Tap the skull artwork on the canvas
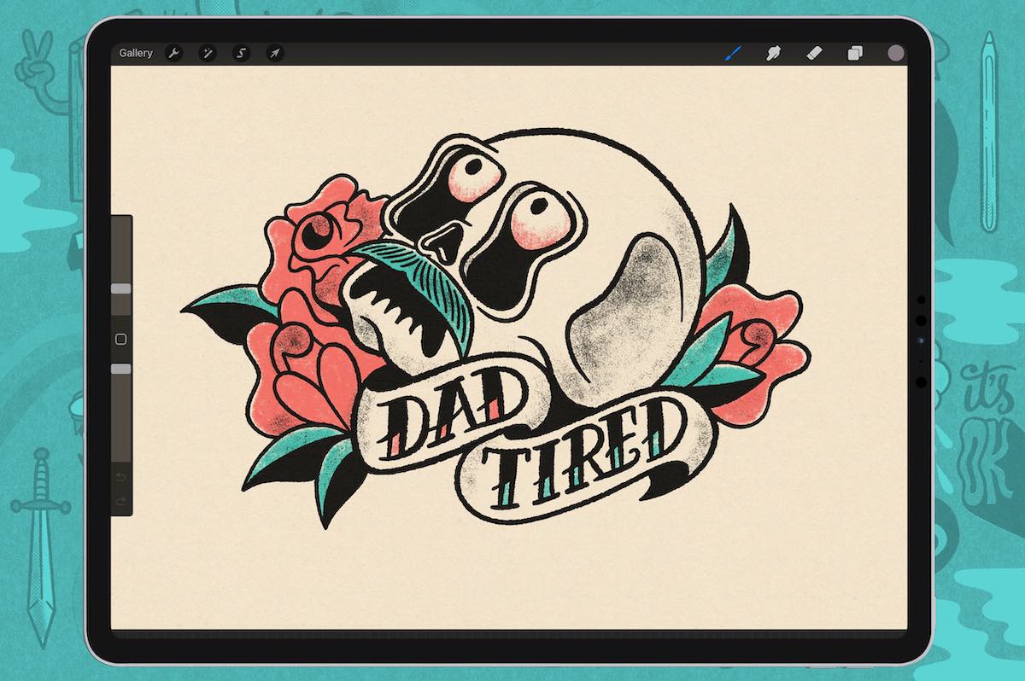This screenshot has height=681, width=1025. (555, 256)
